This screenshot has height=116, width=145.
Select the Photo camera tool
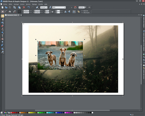[x=3, y=23]
